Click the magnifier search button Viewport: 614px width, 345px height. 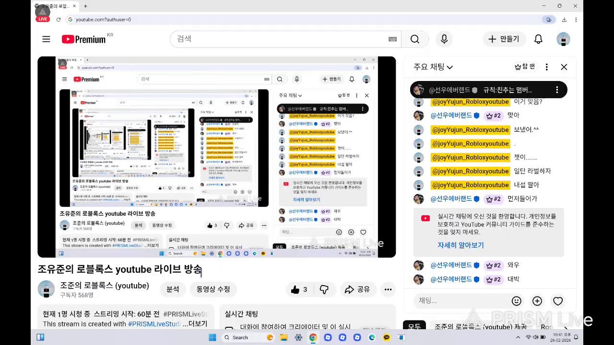coord(415,39)
